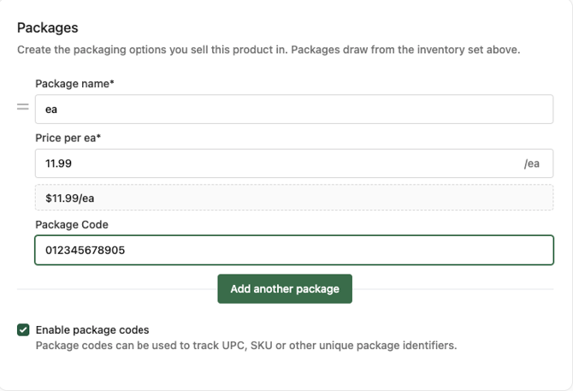Select the Package Code text field
Viewport: 573px width, 391px height.
[293, 251]
